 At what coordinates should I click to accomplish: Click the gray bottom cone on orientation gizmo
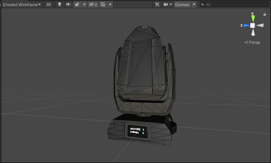click(253, 32)
